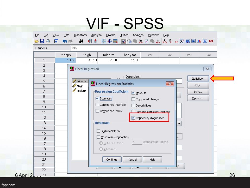
Task: Select the All cases radio button
Action: click(x=101, y=149)
